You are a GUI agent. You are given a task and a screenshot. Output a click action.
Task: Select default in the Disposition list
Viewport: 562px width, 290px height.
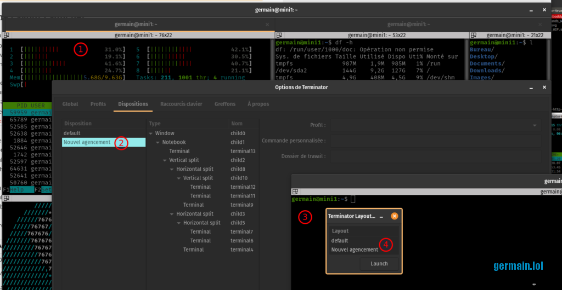click(104, 133)
